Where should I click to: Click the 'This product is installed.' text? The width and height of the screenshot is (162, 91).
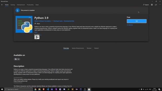point(28,10)
